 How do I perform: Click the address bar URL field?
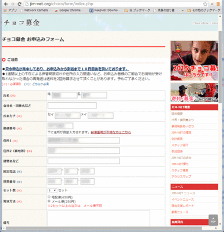coord(114,4)
